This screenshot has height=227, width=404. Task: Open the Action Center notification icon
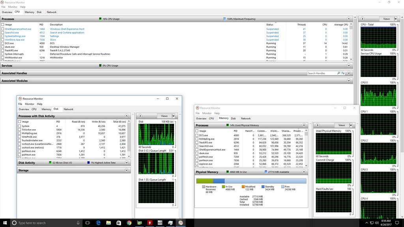tap(397, 223)
